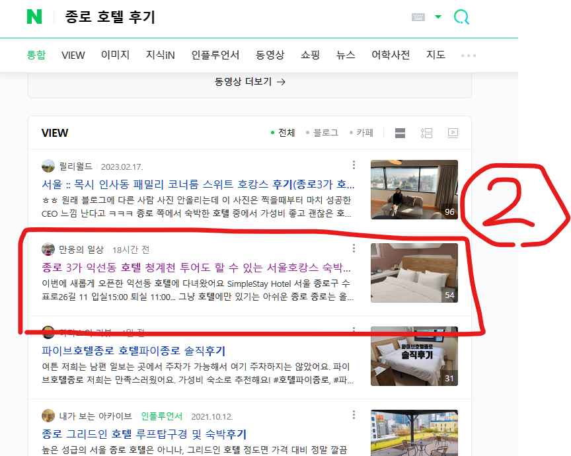Viewport: 571px width, 456px height.
Task: Switch to the VIEW tab
Action: coord(73,55)
